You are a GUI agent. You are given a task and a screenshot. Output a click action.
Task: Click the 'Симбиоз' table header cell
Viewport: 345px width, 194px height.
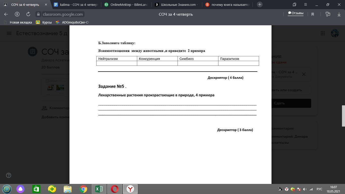point(198,59)
